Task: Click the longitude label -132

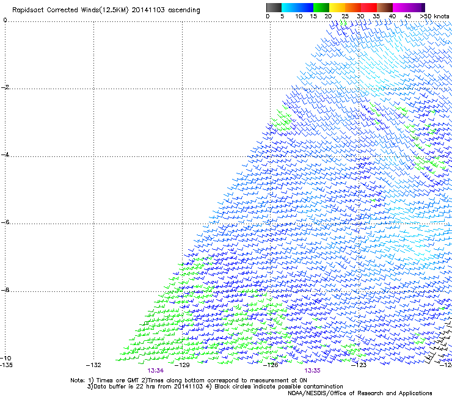Action: coord(93,365)
